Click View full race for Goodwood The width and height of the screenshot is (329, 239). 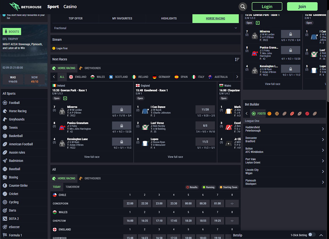pos(175,157)
